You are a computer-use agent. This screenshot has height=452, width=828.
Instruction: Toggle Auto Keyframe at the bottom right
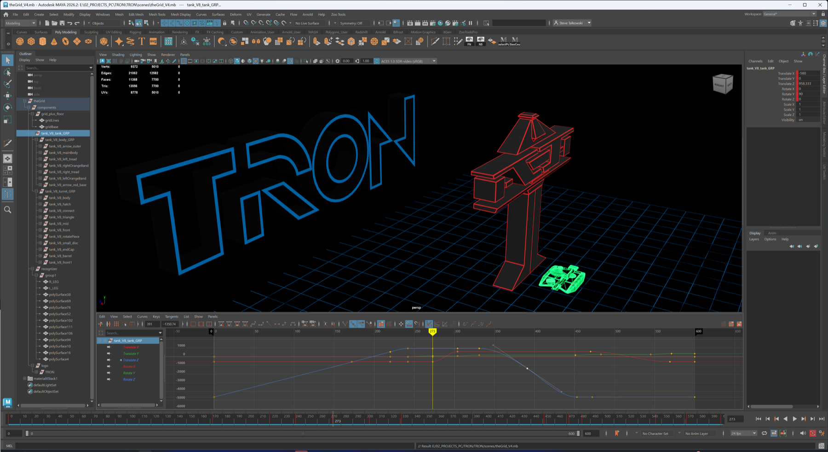(813, 433)
